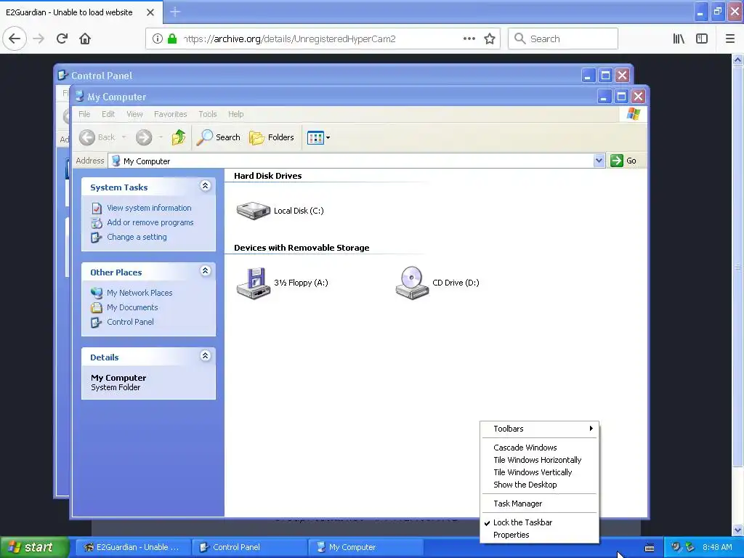Reload the current browser page

62,39
